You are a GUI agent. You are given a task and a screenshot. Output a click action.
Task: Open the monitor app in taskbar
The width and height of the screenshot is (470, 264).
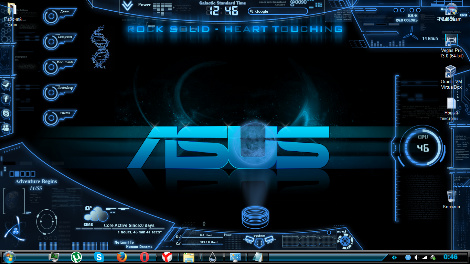pyautogui.click(x=54, y=257)
